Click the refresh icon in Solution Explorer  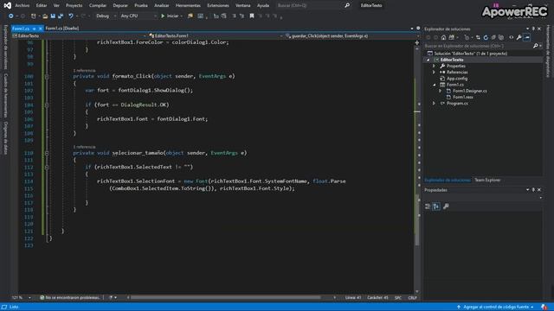click(486, 37)
